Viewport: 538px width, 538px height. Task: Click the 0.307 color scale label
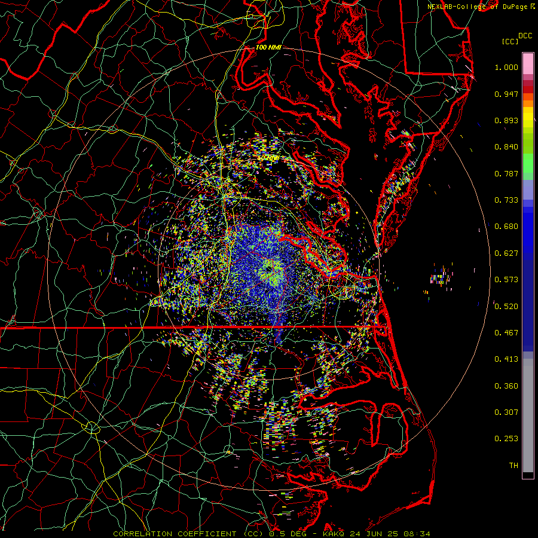[x=506, y=412]
